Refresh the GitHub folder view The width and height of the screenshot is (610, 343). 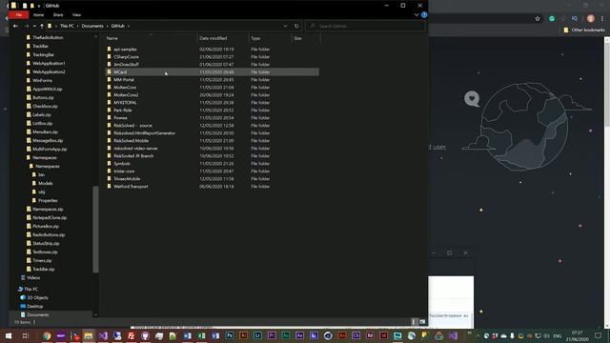(x=296, y=26)
